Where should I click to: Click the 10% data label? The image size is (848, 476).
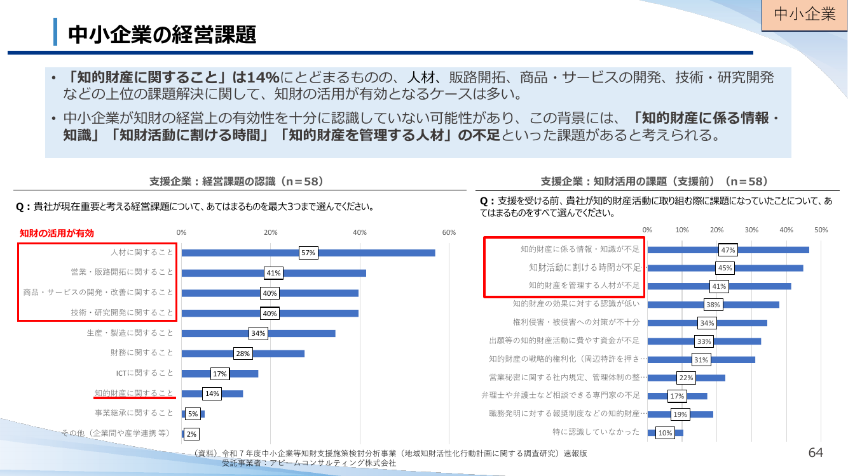point(665,433)
